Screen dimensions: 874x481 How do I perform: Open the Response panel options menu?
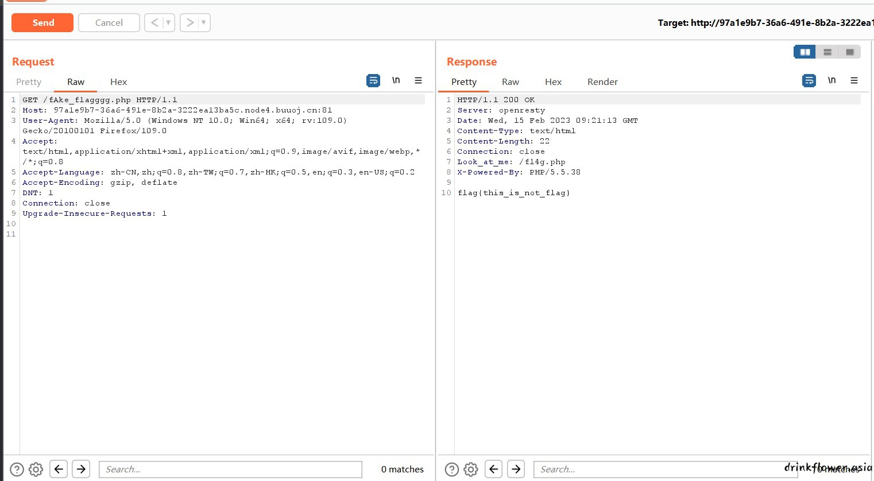pos(854,80)
